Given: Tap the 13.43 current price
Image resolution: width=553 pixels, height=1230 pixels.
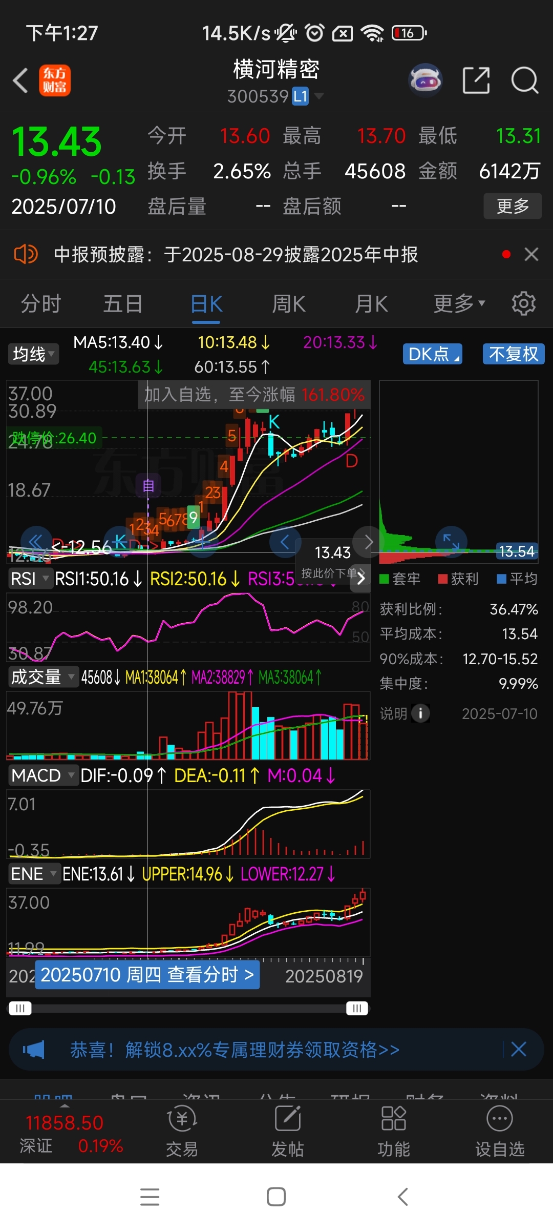Looking at the screenshot, I should (x=56, y=141).
